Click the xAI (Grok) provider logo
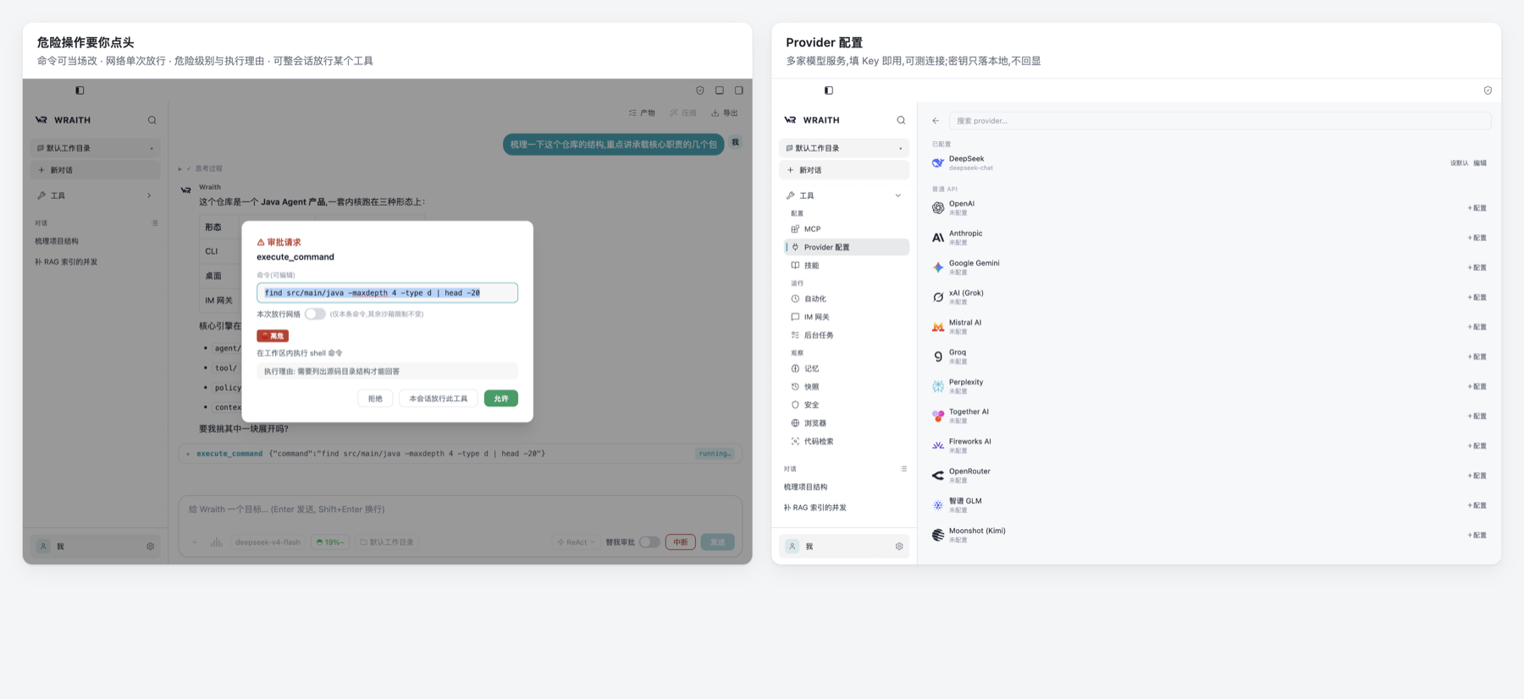This screenshot has width=1524, height=699. pyautogui.click(x=938, y=297)
